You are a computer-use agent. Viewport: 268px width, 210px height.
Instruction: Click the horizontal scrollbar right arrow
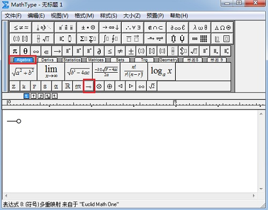coord(254,196)
